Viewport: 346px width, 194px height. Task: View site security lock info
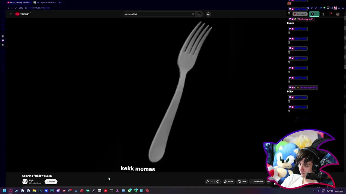26,8
